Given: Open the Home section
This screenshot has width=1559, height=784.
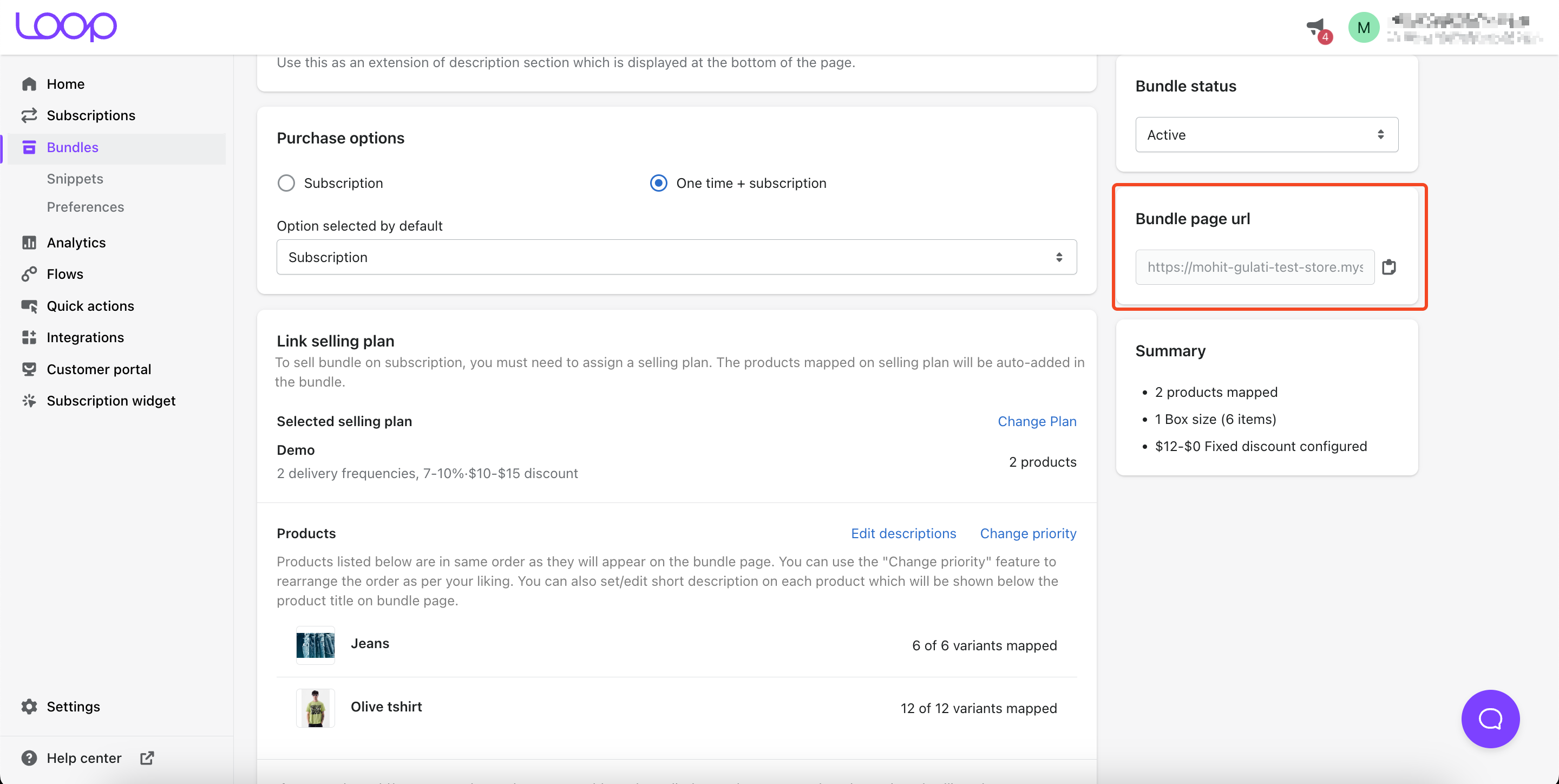Looking at the screenshot, I should coord(65,83).
